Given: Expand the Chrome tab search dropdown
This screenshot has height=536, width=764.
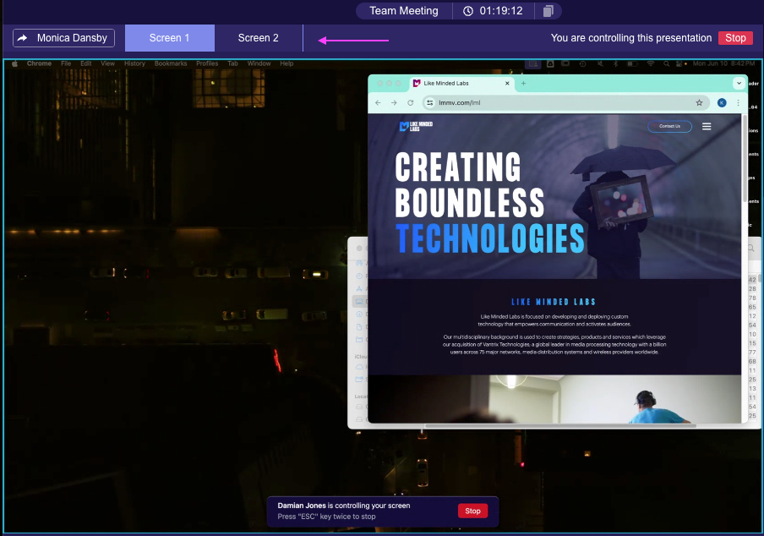Looking at the screenshot, I should click(x=739, y=84).
